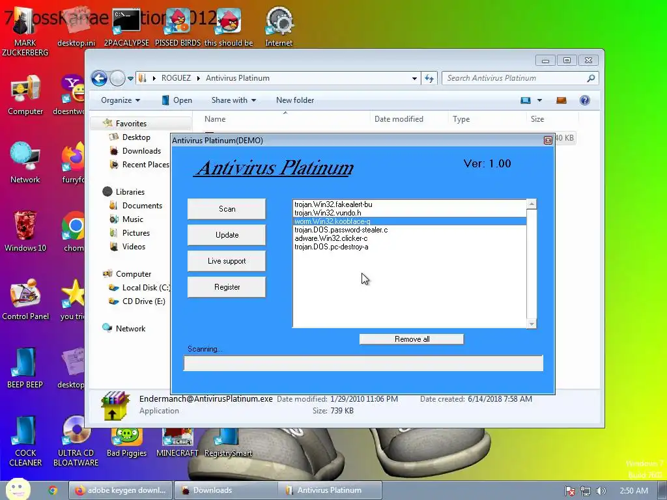Image resolution: width=667 pixels, height=500 pixels.
Task: Click the Scan button in Antivirus Platinum
Action: pos(227,209)
